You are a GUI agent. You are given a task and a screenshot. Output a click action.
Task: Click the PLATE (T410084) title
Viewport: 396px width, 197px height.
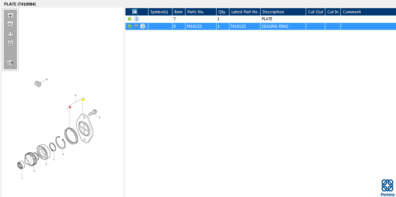[x=20, y=4]
